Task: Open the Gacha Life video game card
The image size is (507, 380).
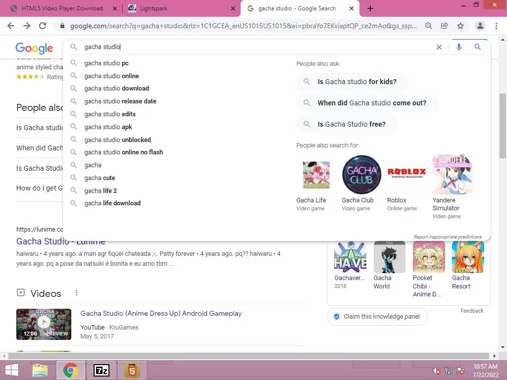Action: click(315, 184)
